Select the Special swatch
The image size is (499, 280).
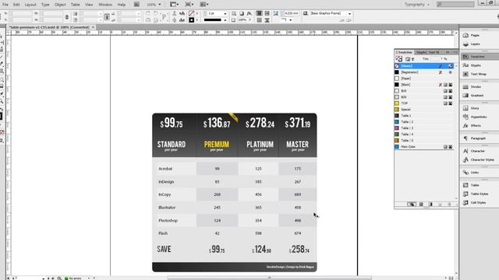click(424, 109)
